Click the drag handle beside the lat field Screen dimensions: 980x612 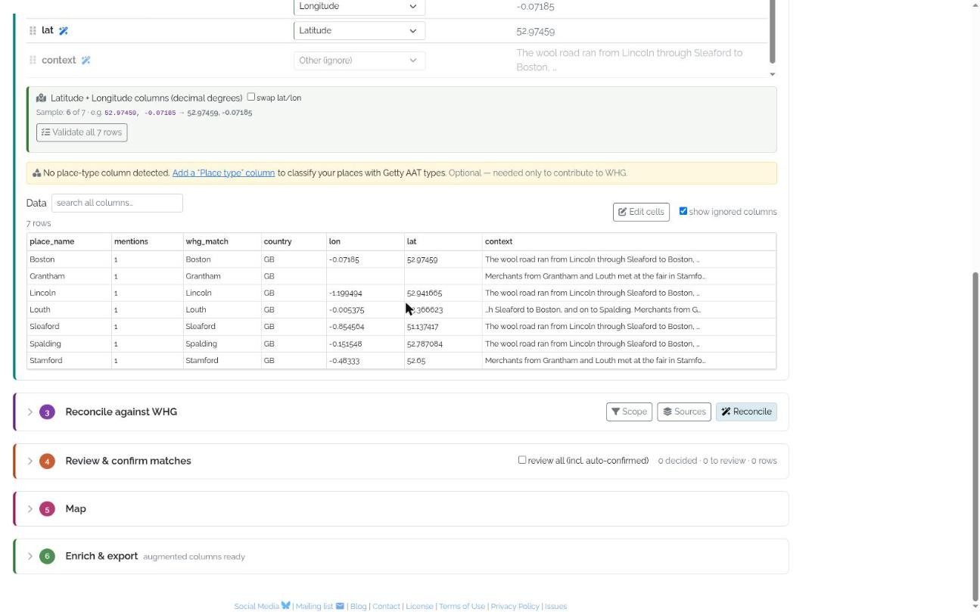pos(33,31)
